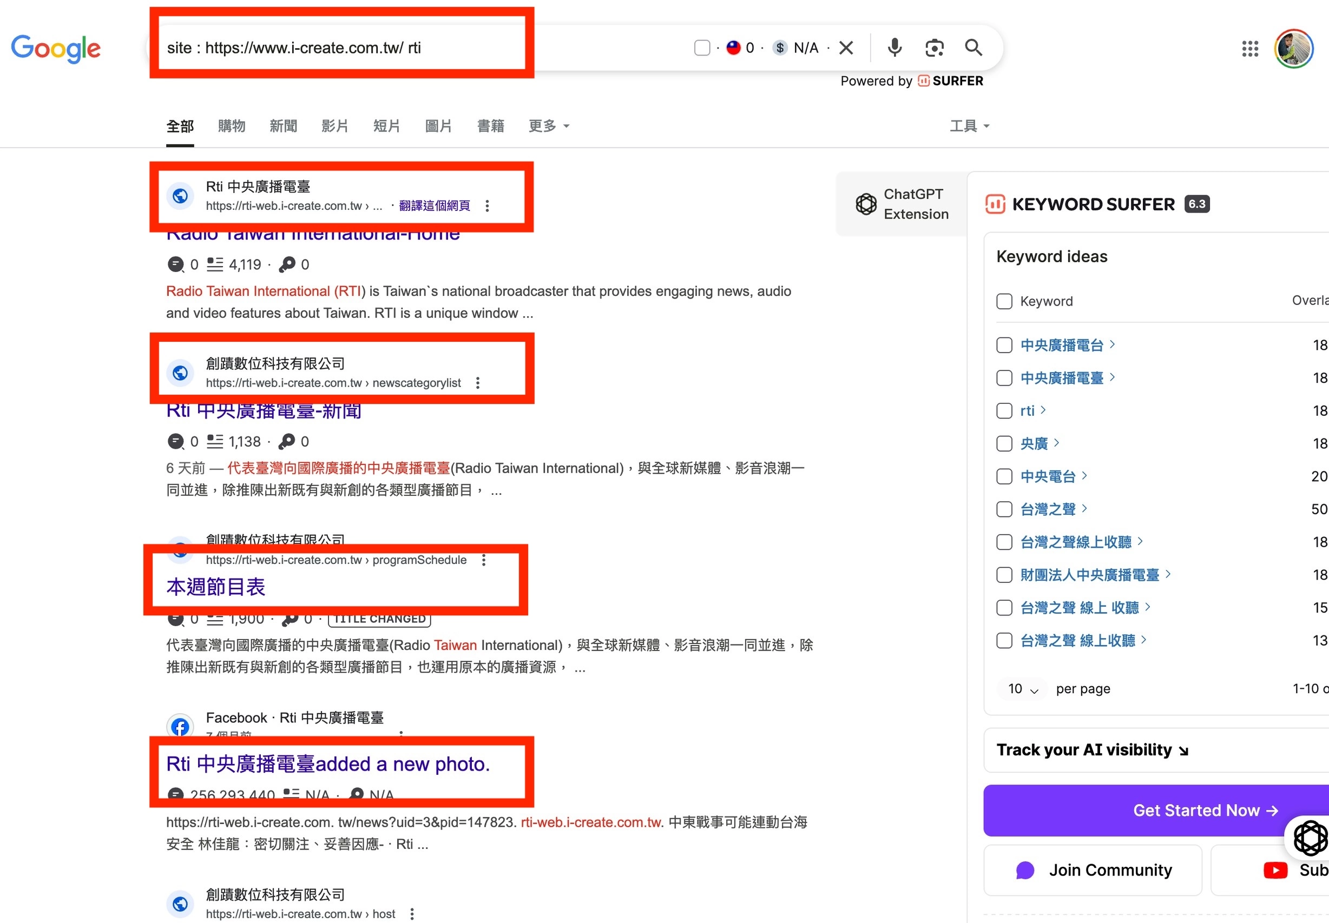
Task: Clear the search query with the X icon
Action: [x=846, y=48]
